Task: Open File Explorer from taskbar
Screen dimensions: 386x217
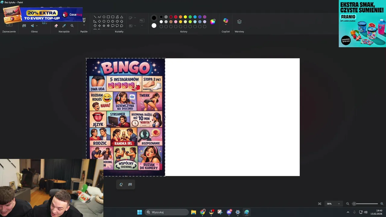Action: tap(194, 212)
